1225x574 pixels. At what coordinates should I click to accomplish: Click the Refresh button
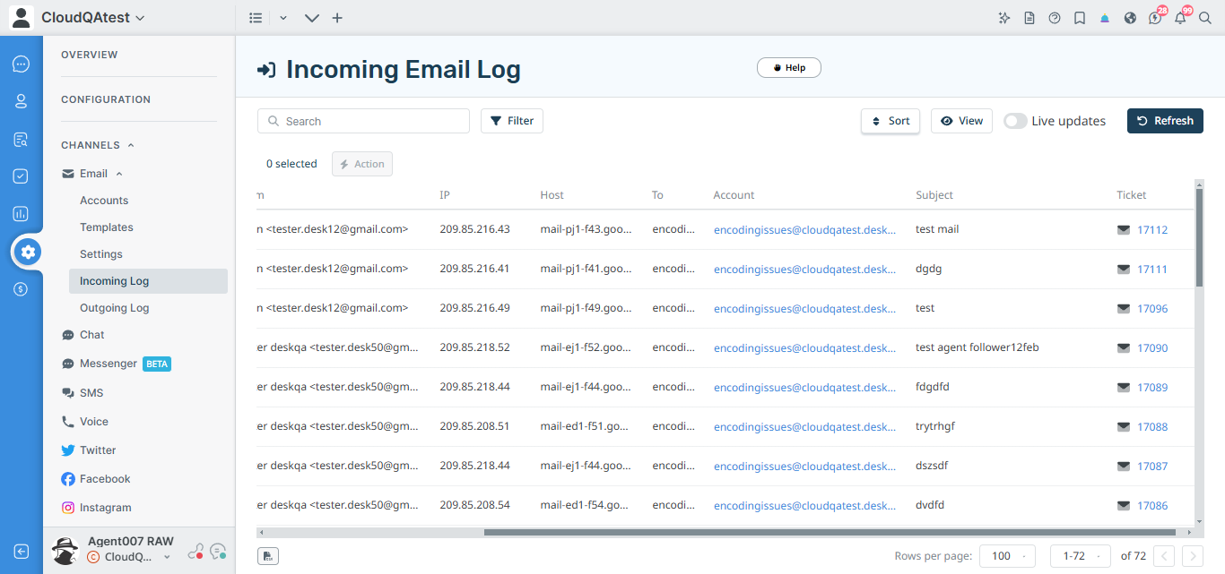click(x=1165, y=120)
